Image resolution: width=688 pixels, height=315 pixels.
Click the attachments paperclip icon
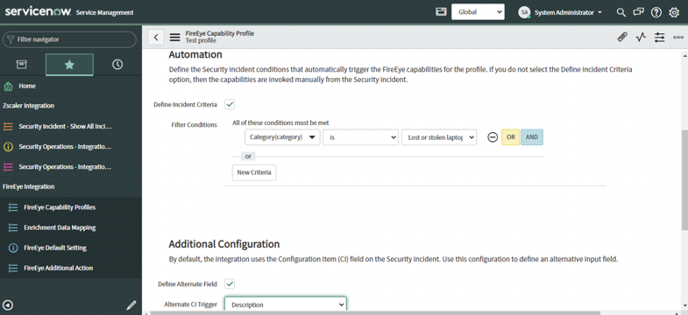point(621,38)
